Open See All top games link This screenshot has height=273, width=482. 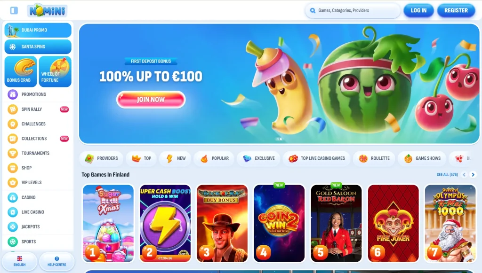coord(447,174)
